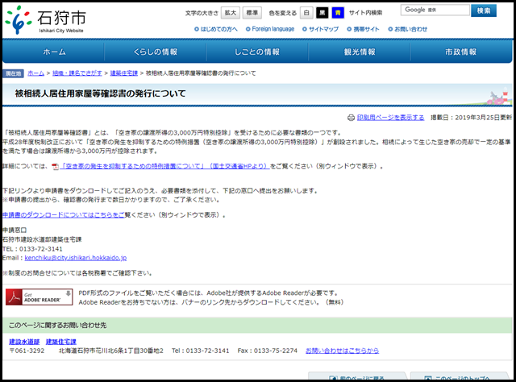
Task: Click the kenchiku@city.ishikari.hokkaido.jp email link
Action: [x=76, y=258]
